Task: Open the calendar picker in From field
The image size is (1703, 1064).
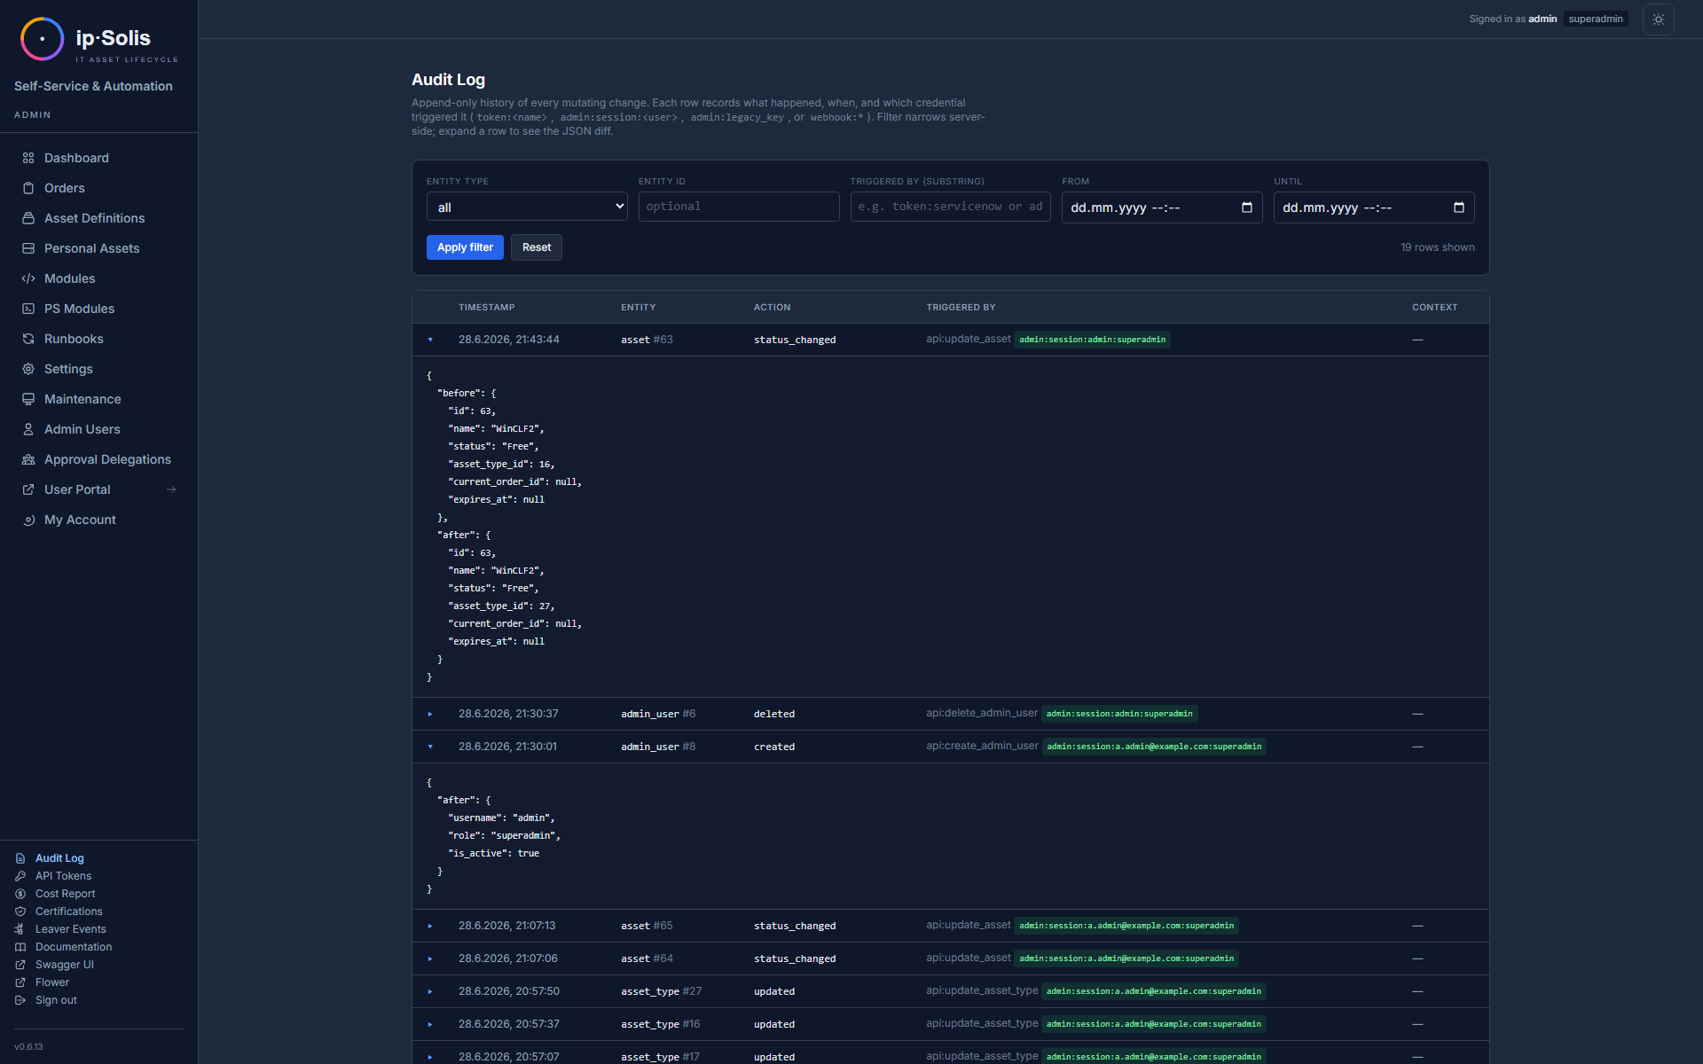Action: [x=1246, y=207]
